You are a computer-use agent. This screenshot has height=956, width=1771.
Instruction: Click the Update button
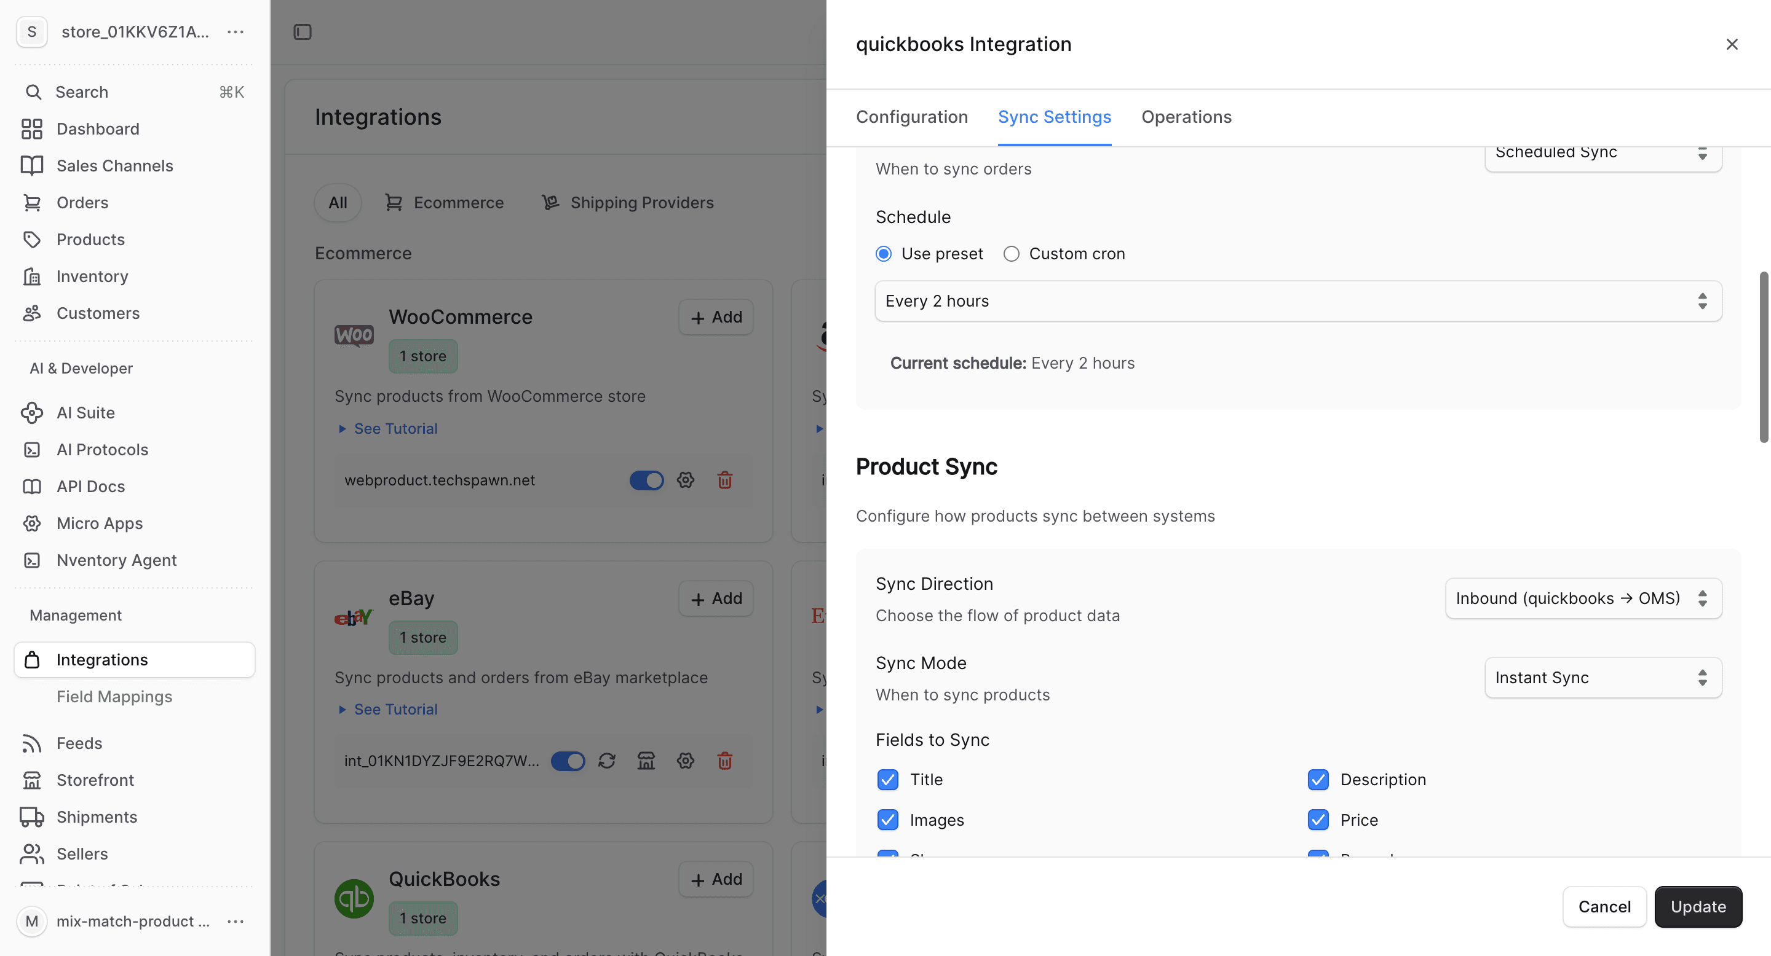1697,907
